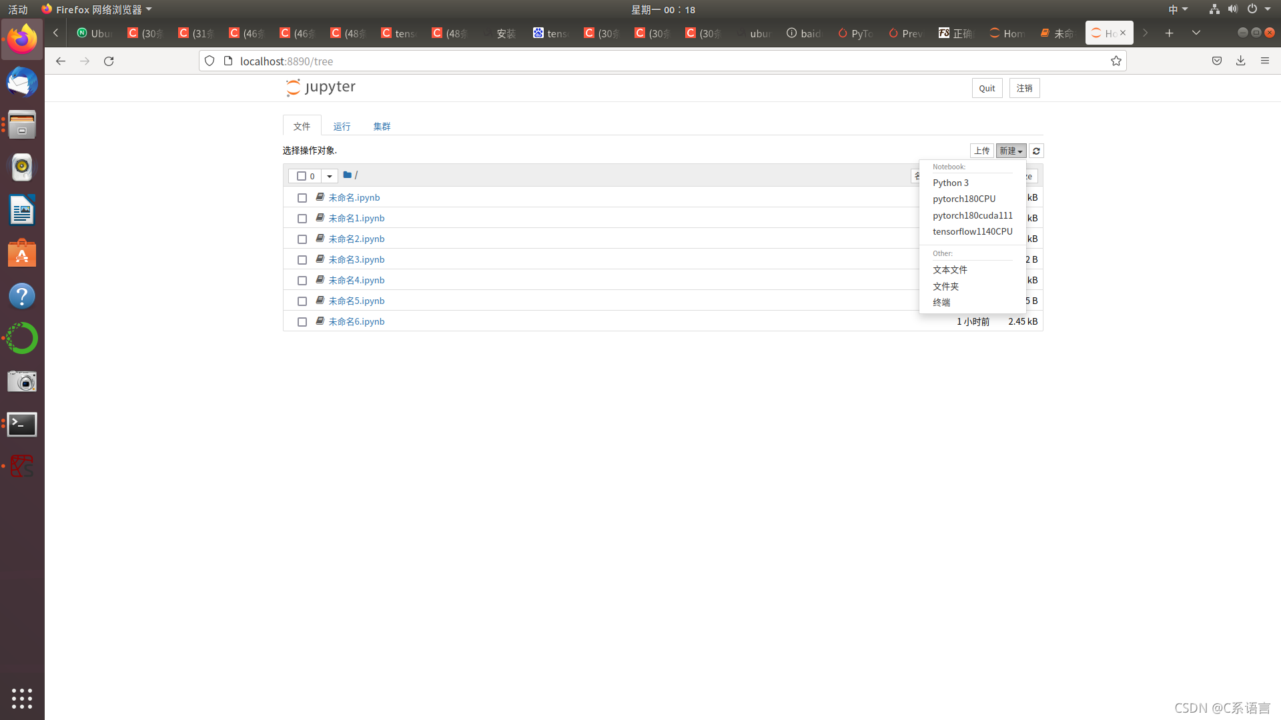Click the clock showing 星期一 00:18
The height and width of the screenshot is (720, 1281).
(x=663, y=9)
